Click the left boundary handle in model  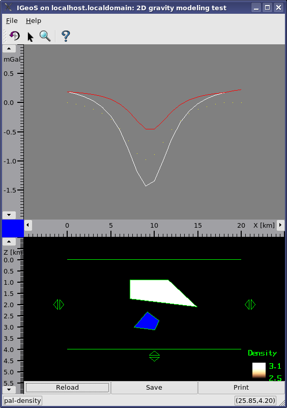(x=59, y=305)
